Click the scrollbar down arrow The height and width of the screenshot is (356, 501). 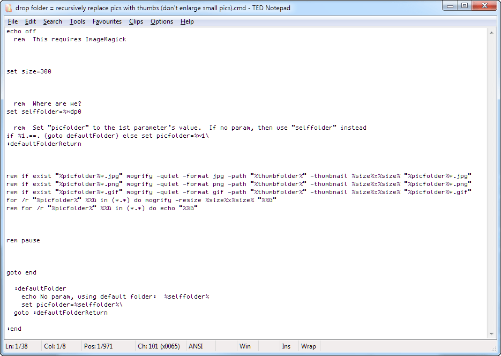click(x=492, y=333)
